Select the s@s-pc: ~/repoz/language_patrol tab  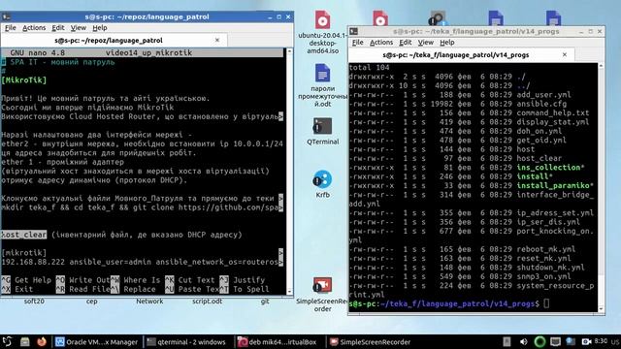(114, 40)
